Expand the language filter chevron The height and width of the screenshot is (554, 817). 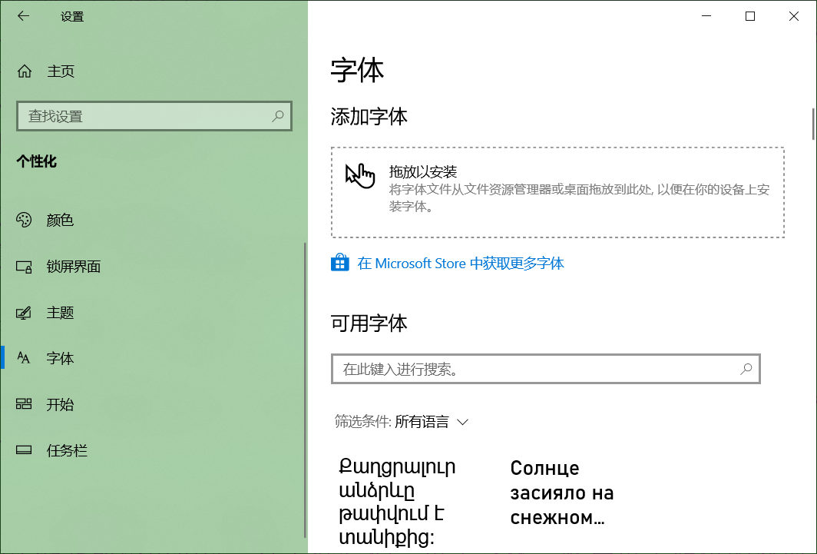click(x=461, y=422)
